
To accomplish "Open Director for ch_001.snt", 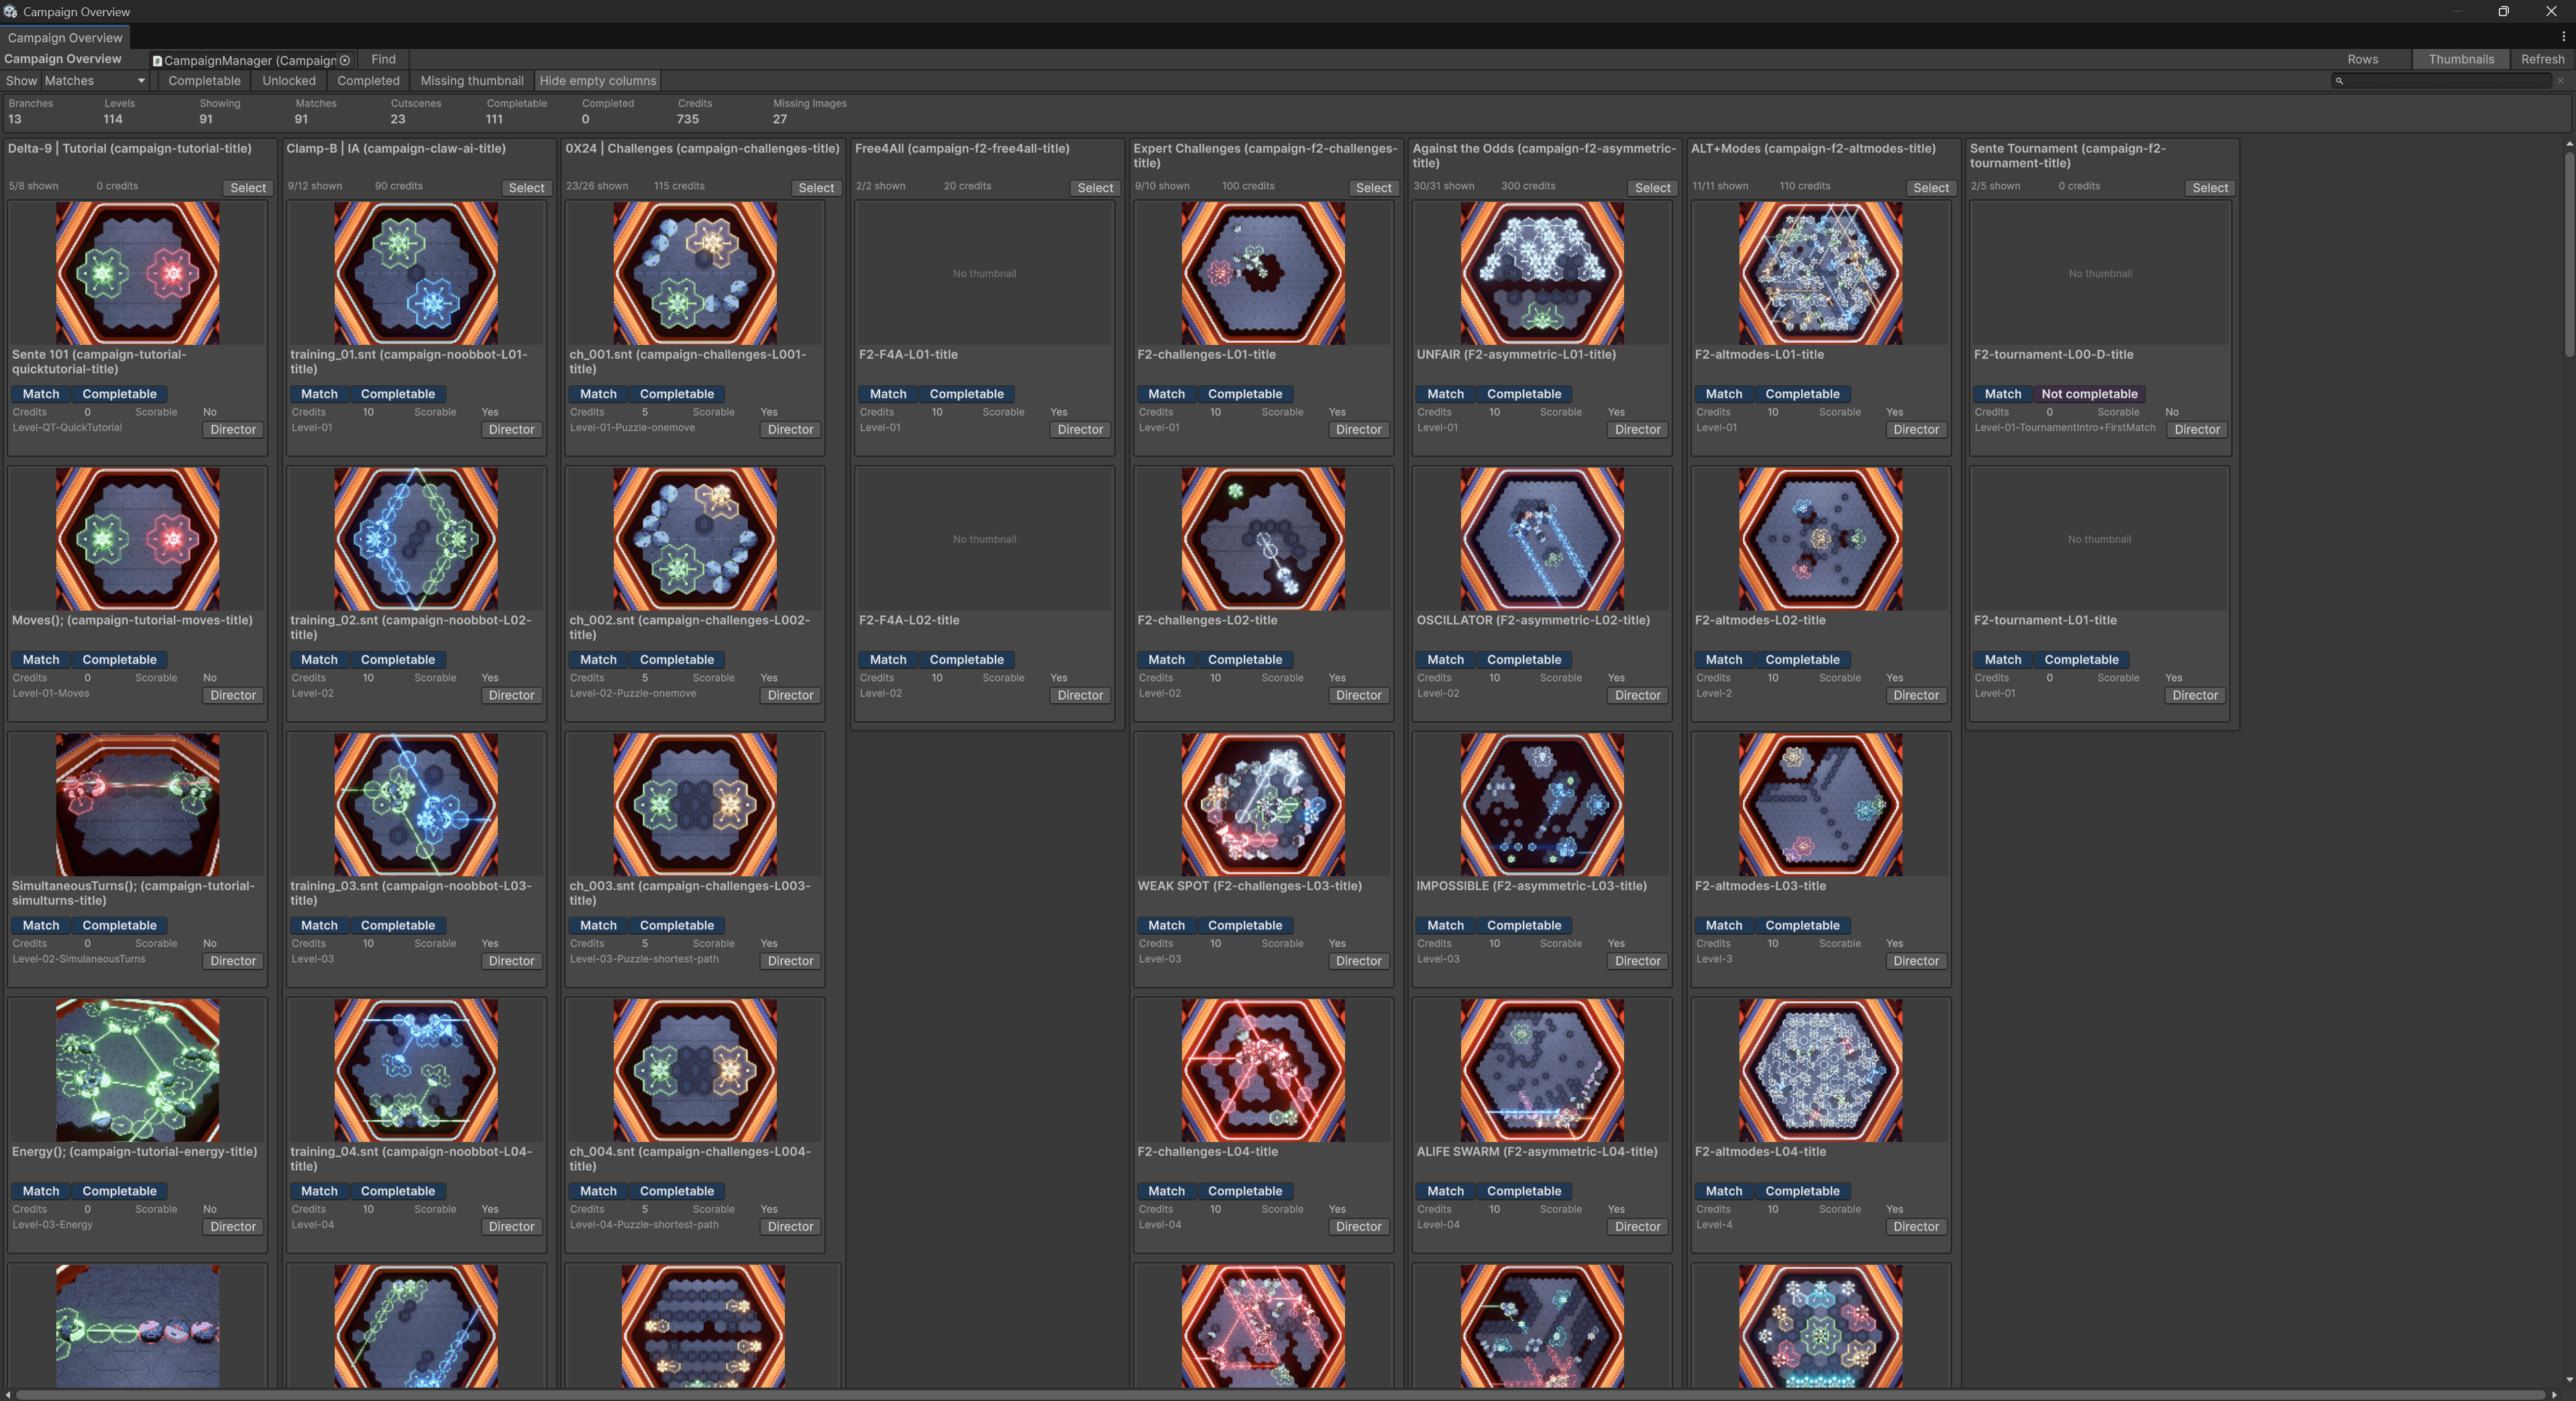I will click(x=791, y=430).
